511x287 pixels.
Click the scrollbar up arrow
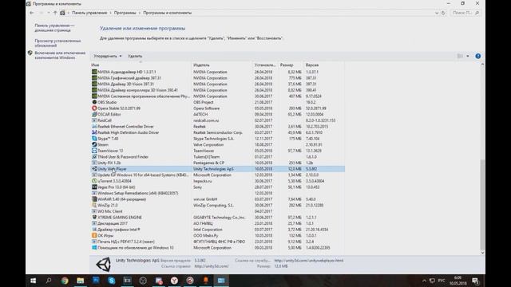tap(482, 65)
